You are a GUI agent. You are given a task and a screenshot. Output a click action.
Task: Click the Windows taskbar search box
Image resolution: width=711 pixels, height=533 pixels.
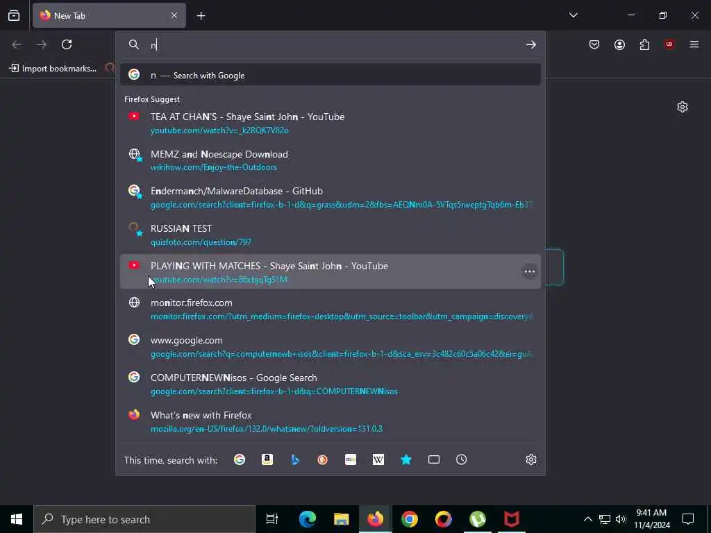[144, 519]
